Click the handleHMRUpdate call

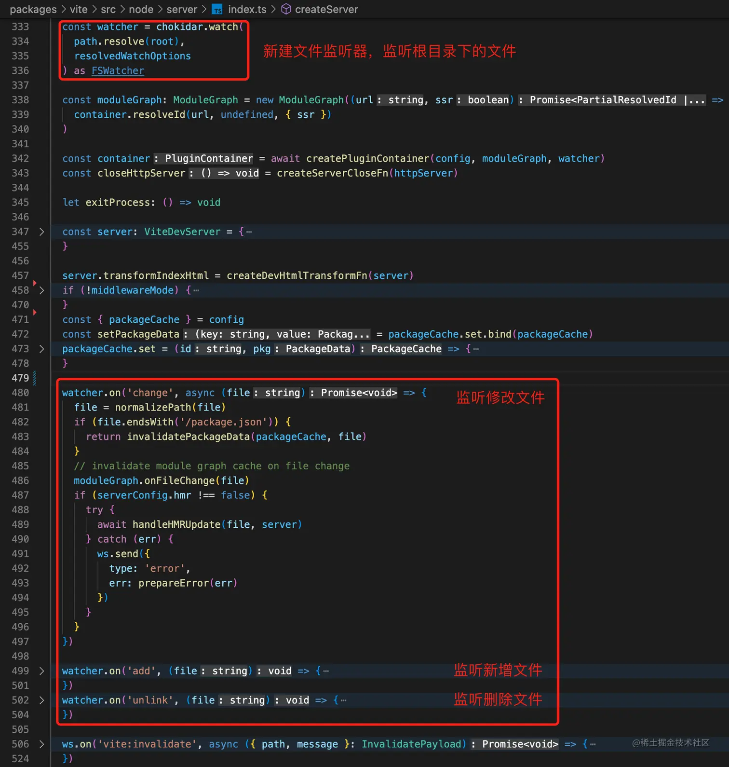(x=176, y=525)
